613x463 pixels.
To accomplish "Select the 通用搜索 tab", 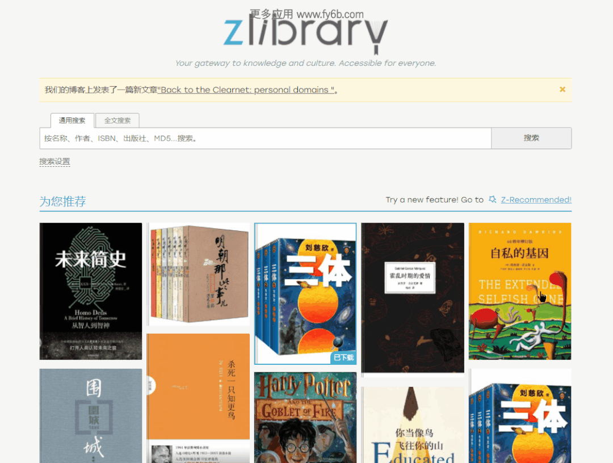I will (x=72, y=120).
